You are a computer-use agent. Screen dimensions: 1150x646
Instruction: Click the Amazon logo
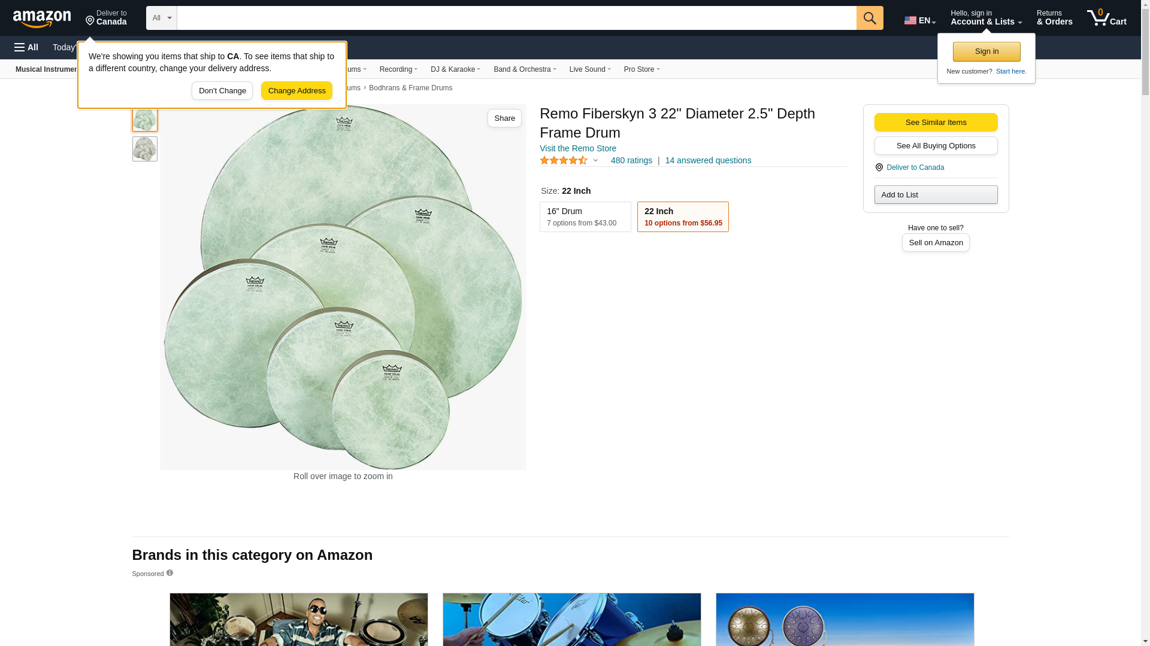coord(42,19)
